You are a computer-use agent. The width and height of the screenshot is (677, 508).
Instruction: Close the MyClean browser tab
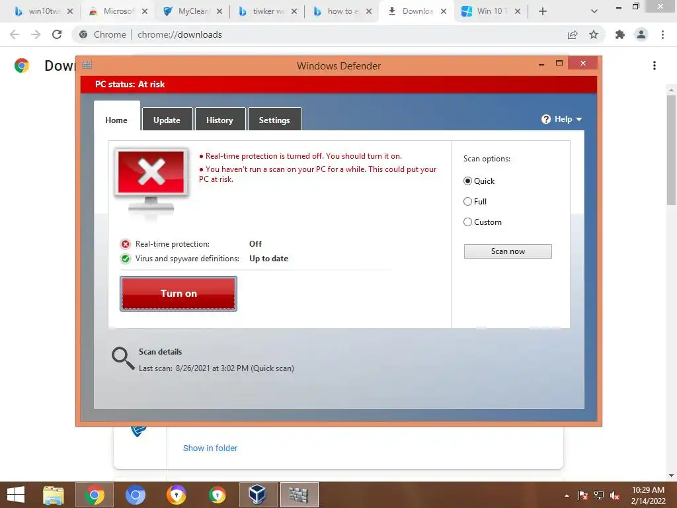tap(219, 11)
